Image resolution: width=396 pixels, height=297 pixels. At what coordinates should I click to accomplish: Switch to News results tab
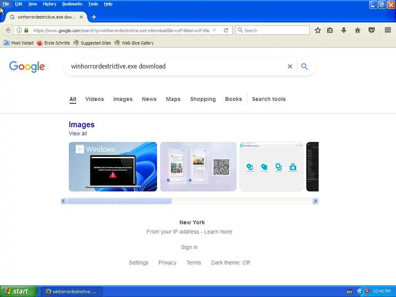pyautogui.click(x=149, y=99)
